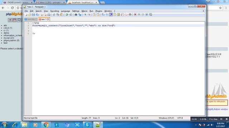Image resolution: width=229 pixels, height=128 pixels.
Task: Open the 'mysql (23)' database link
Action: (x=9, y=38)
